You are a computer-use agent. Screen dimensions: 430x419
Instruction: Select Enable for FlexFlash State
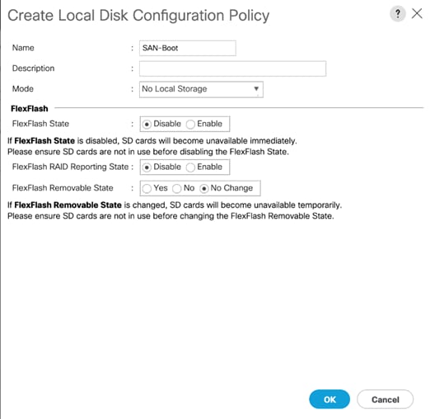point(190,125)
